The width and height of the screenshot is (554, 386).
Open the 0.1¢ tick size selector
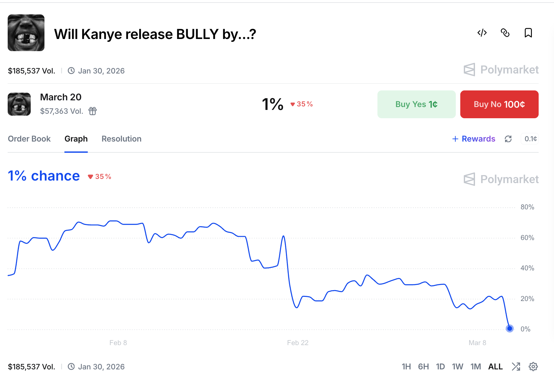(530, 139)
